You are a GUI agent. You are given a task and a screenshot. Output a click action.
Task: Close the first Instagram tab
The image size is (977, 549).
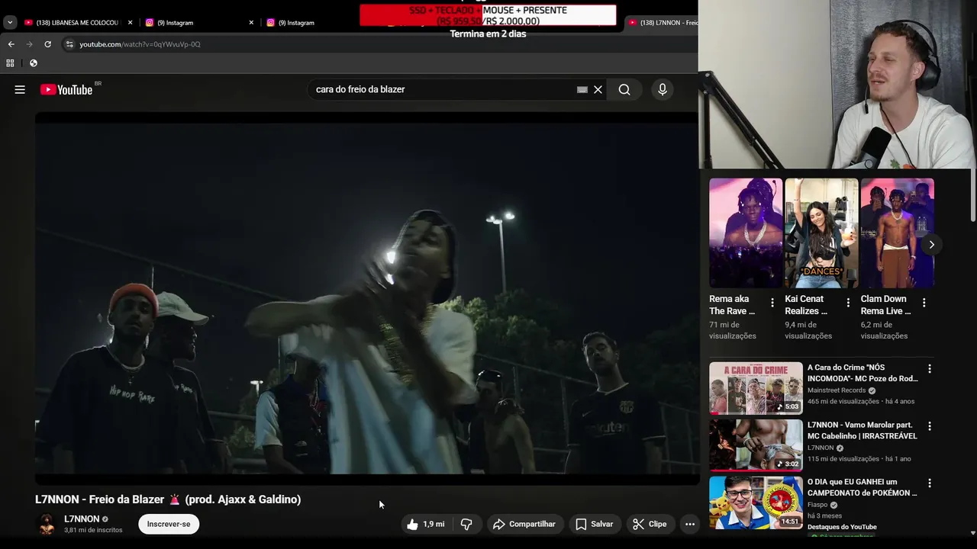click(x=251, y=22)
